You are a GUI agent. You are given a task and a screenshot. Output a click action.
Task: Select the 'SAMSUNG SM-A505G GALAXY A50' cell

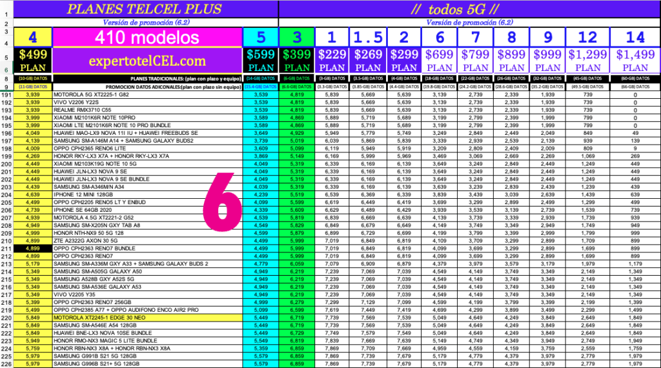point(147,271)
